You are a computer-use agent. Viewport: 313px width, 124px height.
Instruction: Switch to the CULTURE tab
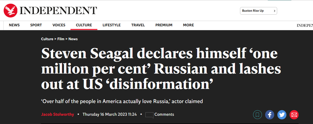click(x=84, y=25)
